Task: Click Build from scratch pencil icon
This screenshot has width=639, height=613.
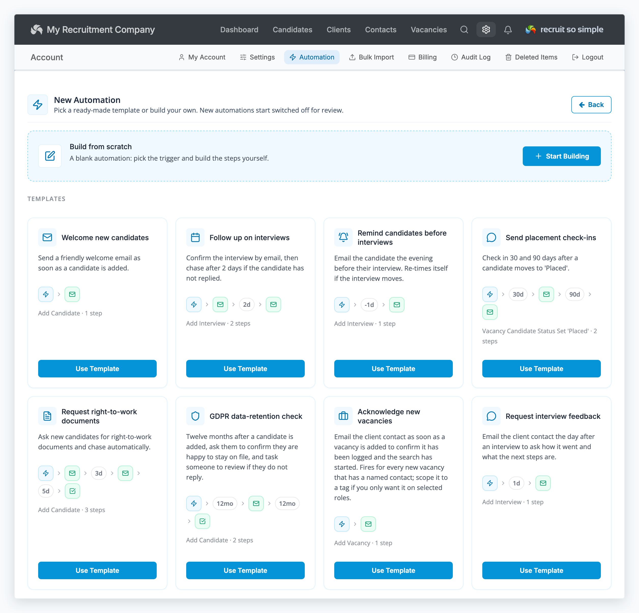Action: click(x=50, y=156)
